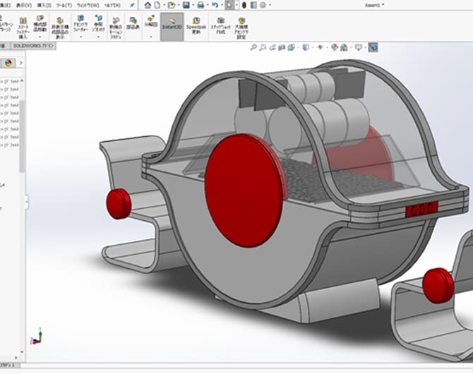
Task: Click Edit Appearance color ball icon
Action: tap(334, 47)
